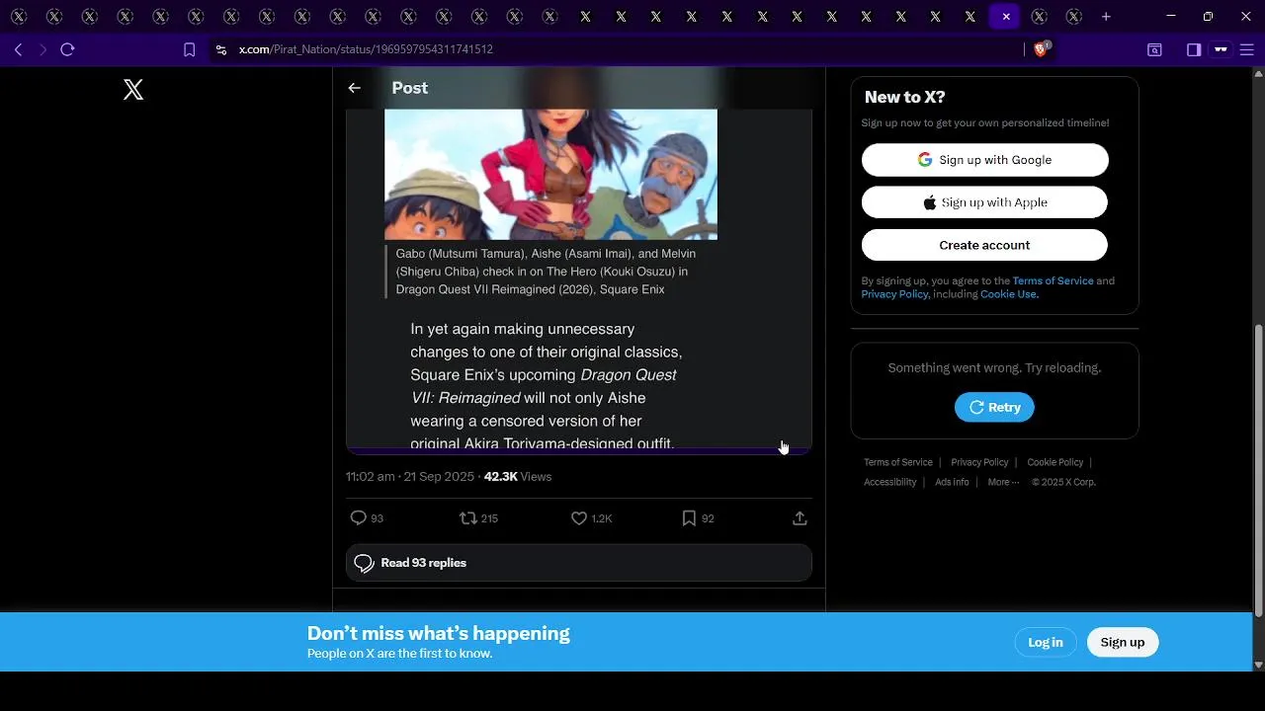The width and height of the screenshot is (1265, 711).
Task: Click the Read 93 replies button
Action: [x=579, y=563]
